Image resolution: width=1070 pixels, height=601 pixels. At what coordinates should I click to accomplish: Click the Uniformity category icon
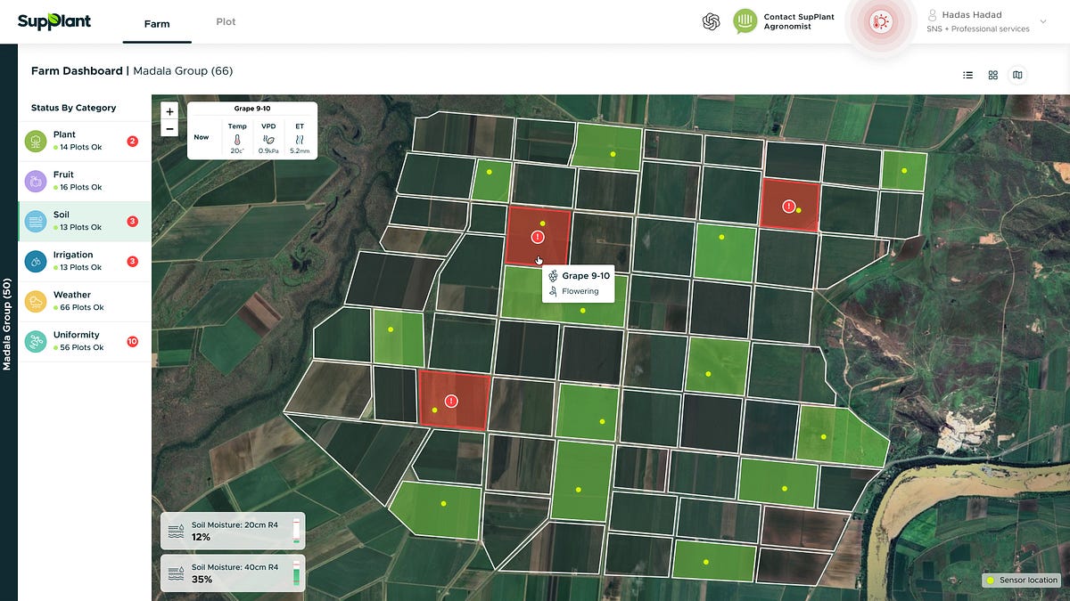[x=36, y=340]
